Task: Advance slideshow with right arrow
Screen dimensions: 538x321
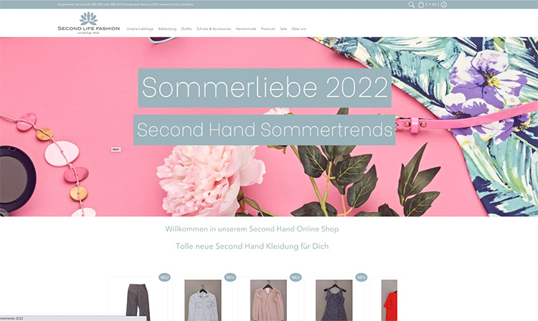Action: tap(257, 212)
